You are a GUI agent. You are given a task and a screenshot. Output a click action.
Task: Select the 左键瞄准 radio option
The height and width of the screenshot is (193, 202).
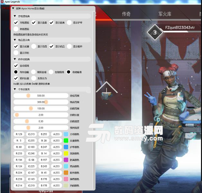[x=51, y=72]
